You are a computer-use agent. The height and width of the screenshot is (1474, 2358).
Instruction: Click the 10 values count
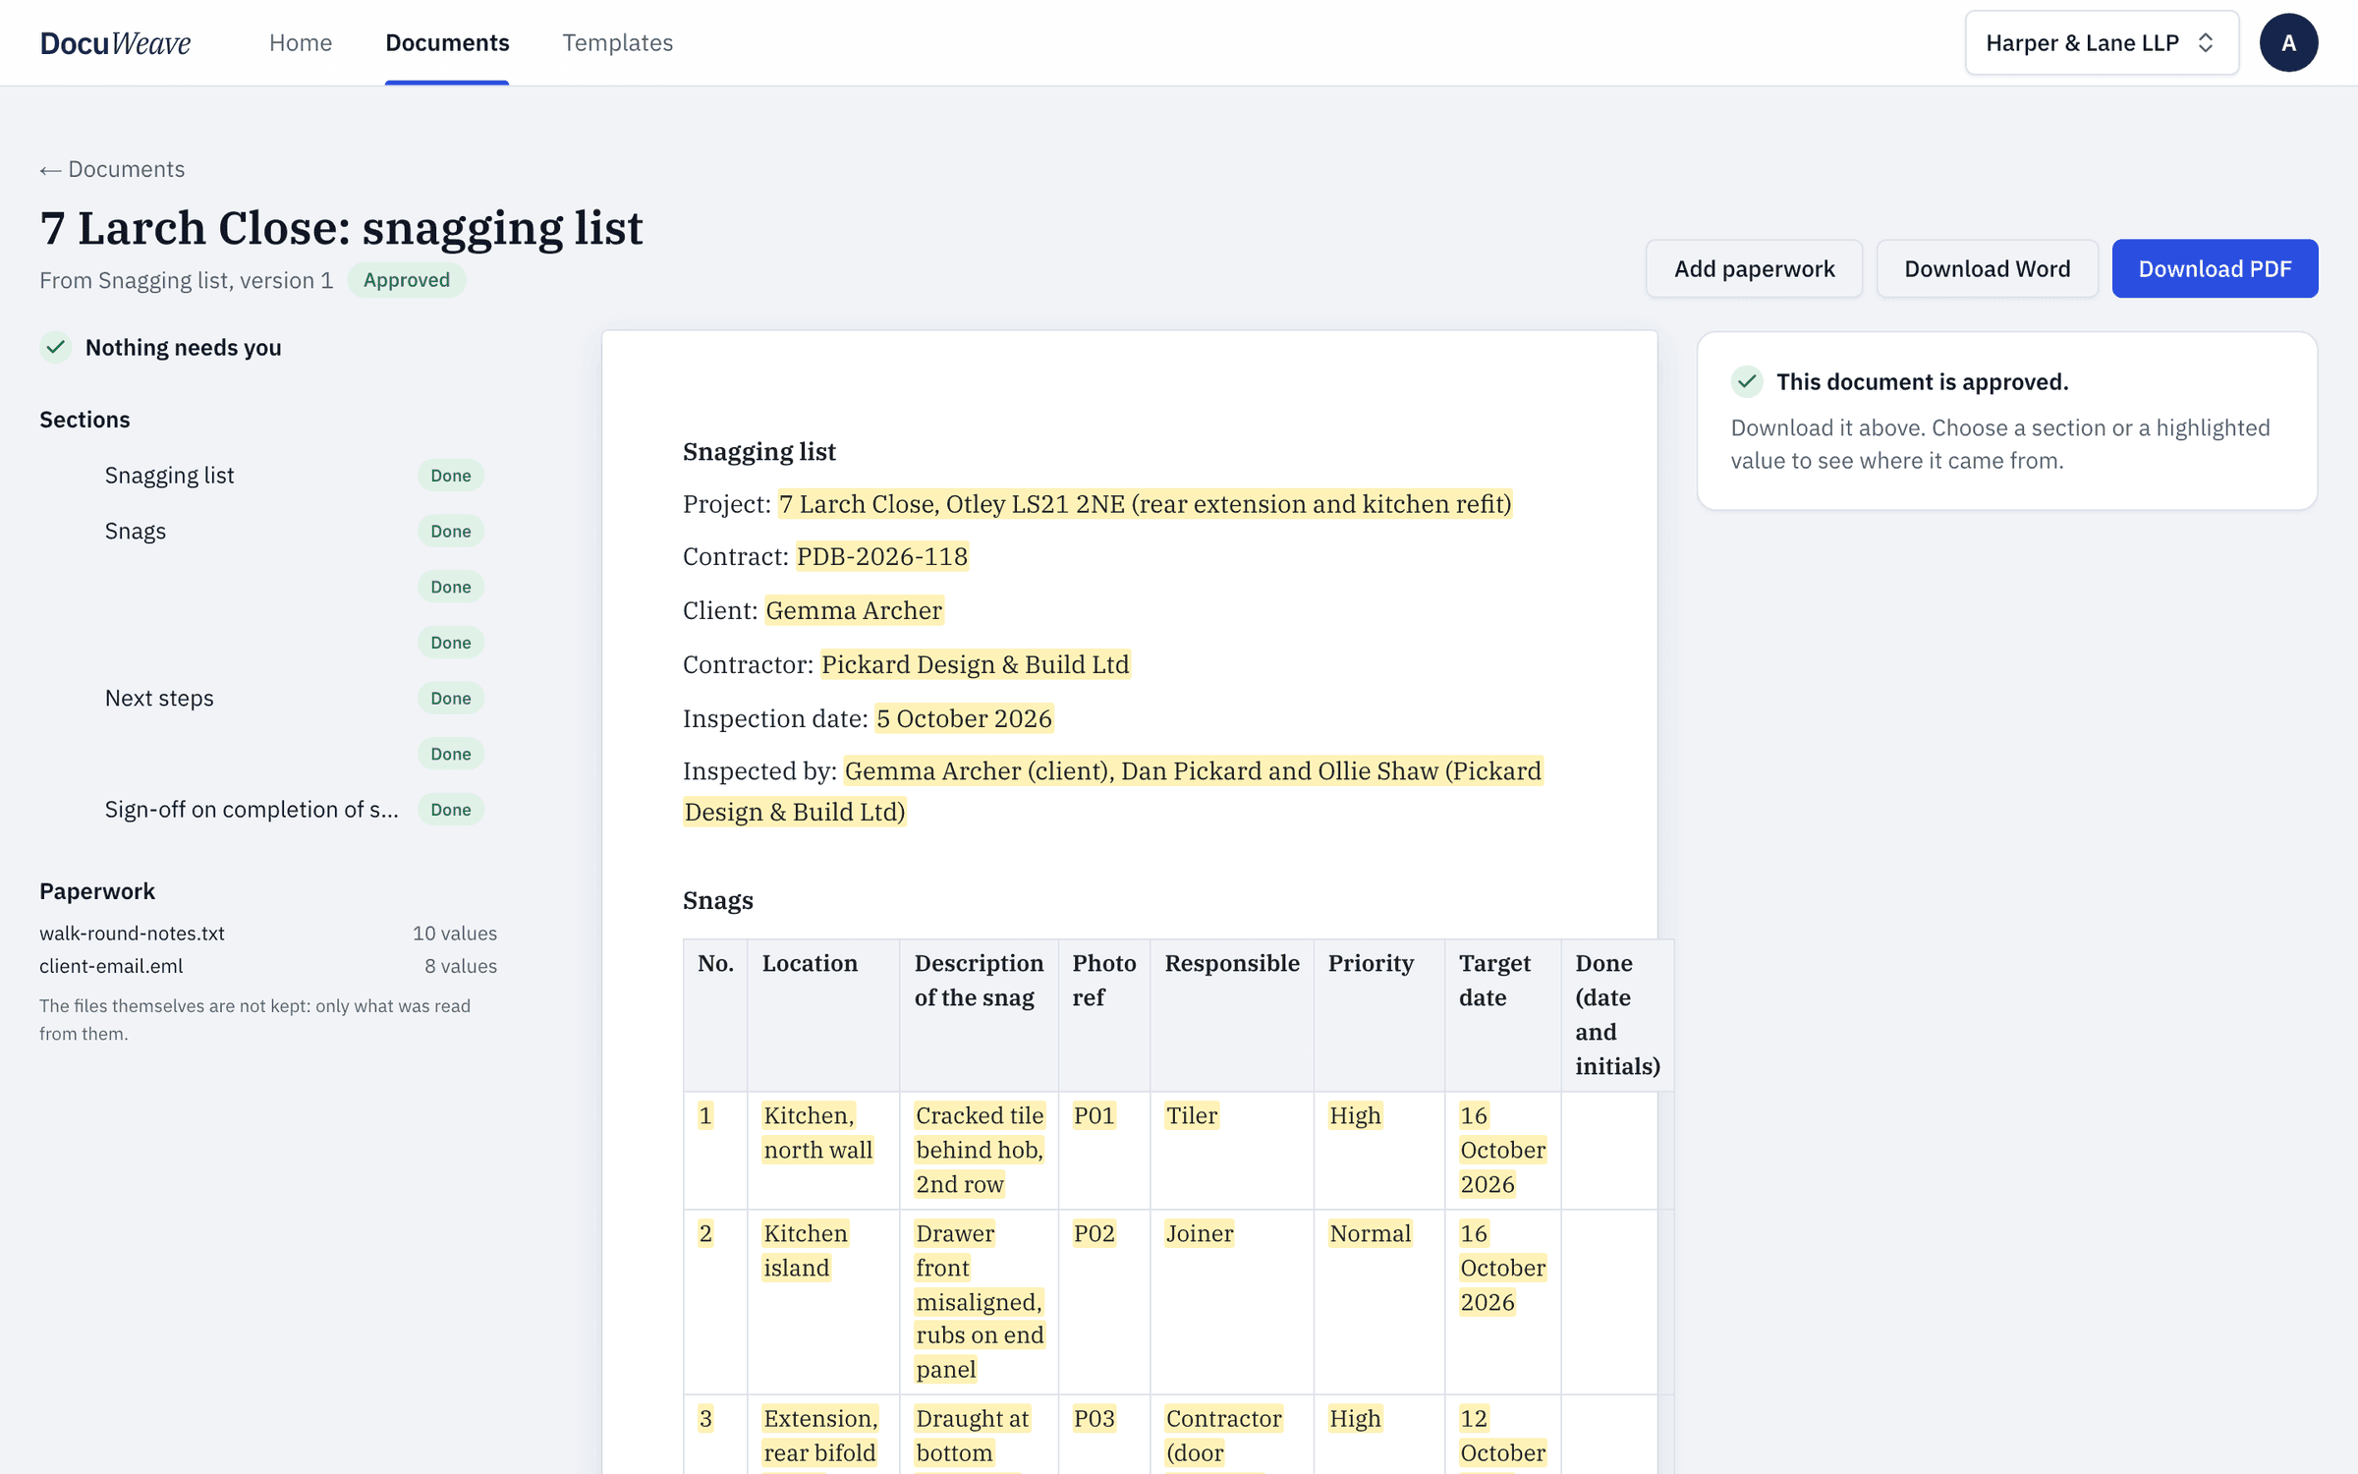pos(455,934)
